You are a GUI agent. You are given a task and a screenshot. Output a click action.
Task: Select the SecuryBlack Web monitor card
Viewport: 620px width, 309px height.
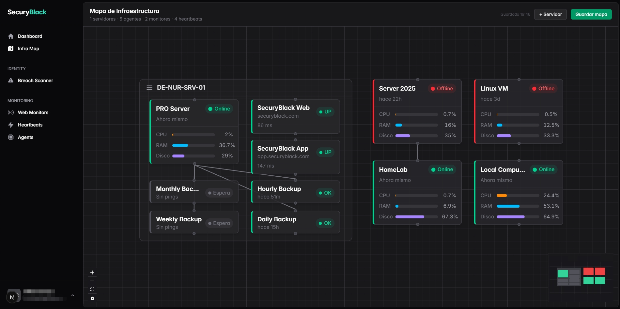coord(295,116)
